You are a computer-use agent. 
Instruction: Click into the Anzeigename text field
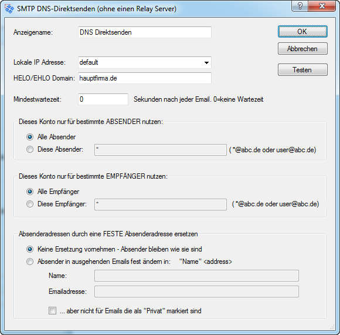coord(145,32)
